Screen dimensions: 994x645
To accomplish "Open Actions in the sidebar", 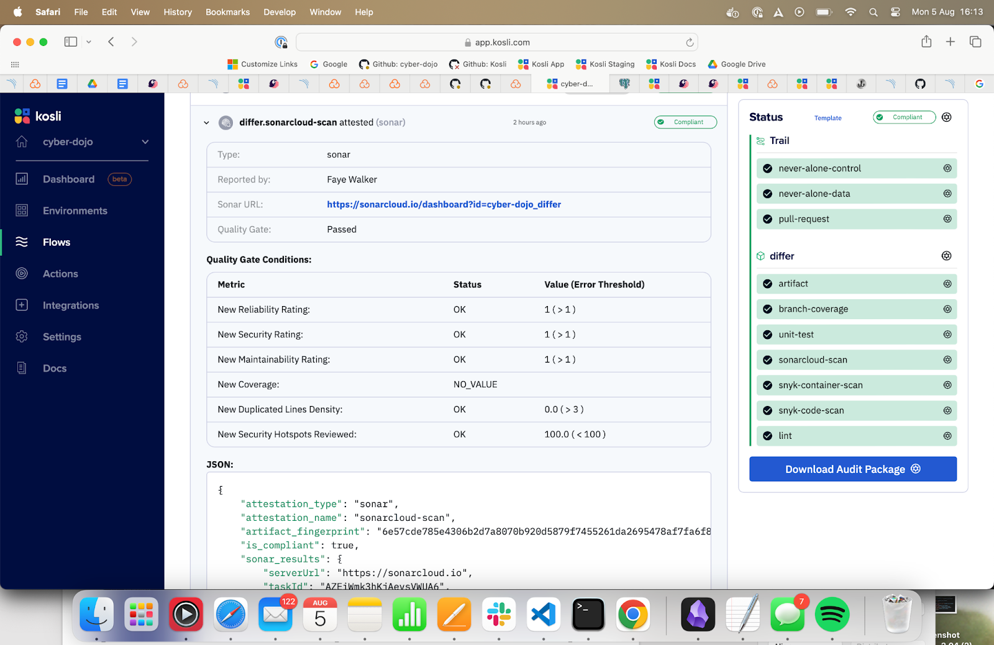I will click(60, 274).
